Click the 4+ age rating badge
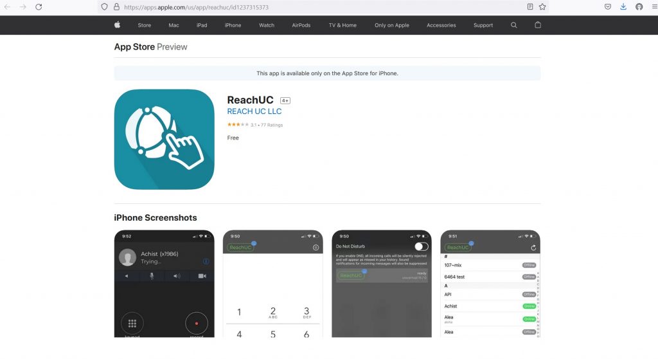Screen dimensions: 658x359 285,100
